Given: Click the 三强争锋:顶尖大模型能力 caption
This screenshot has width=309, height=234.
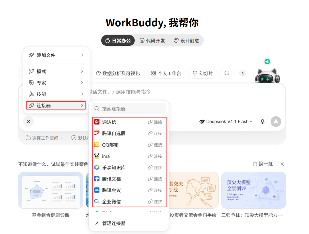Looking at the screenshot, I should pyautogui.click(x=252, y=215).
